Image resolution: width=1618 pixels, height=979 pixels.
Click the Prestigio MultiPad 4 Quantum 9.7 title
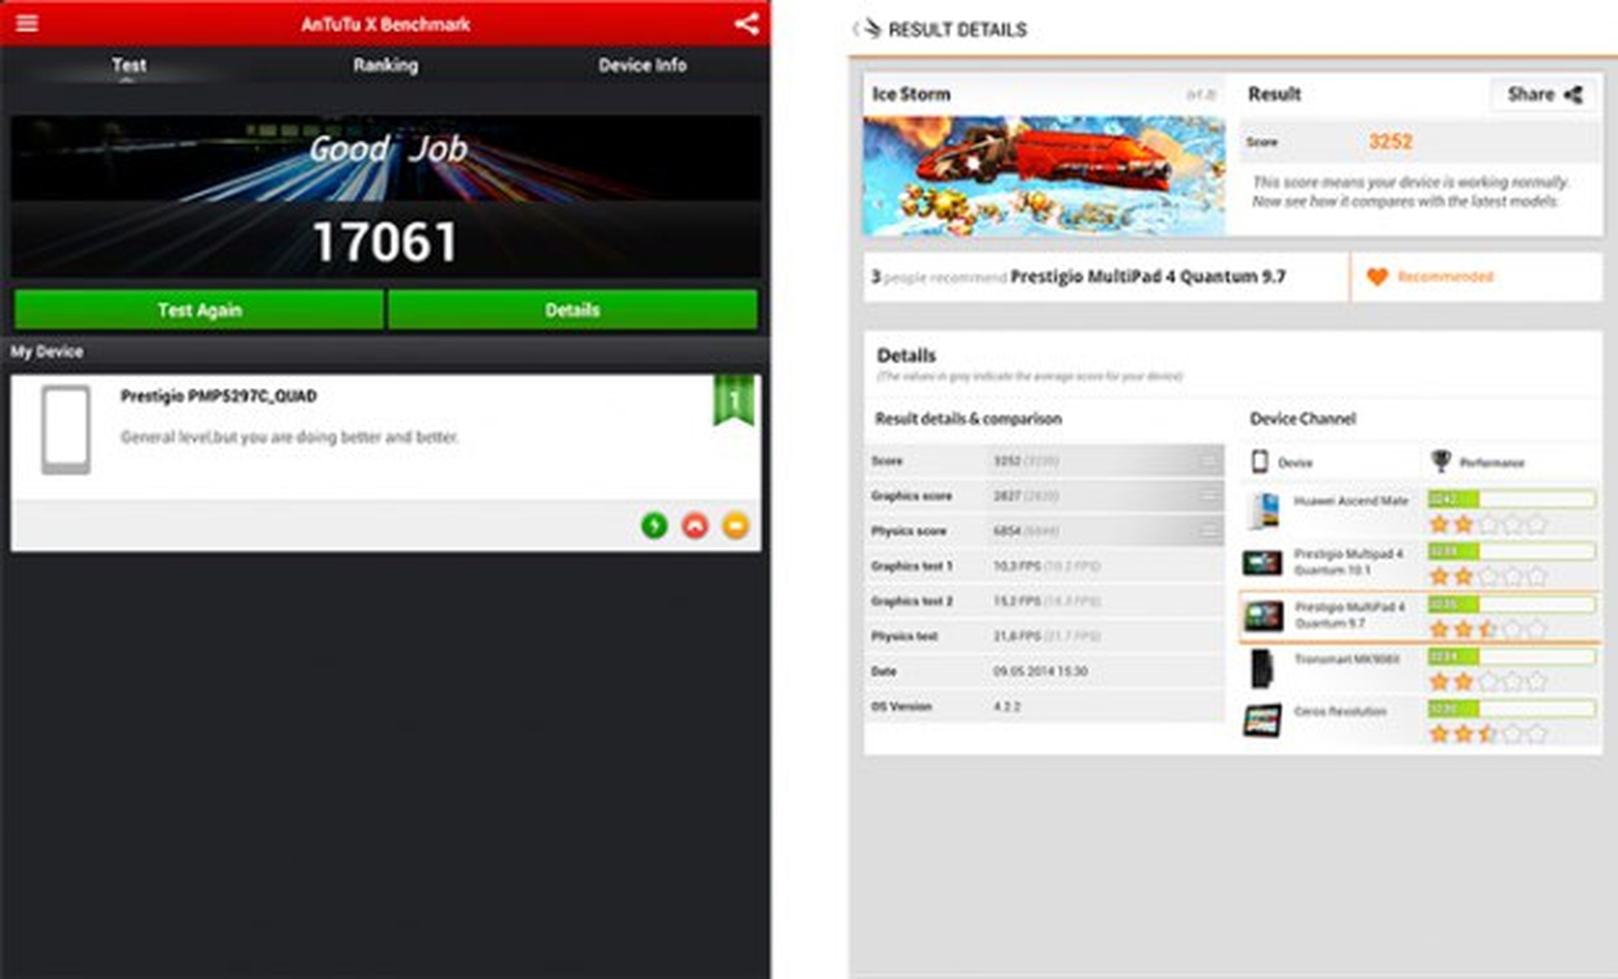(x=1147, y=277)
